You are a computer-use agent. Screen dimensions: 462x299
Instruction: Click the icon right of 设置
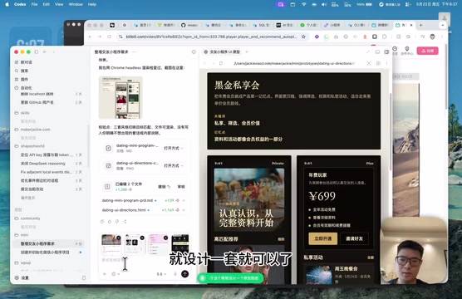84,277
